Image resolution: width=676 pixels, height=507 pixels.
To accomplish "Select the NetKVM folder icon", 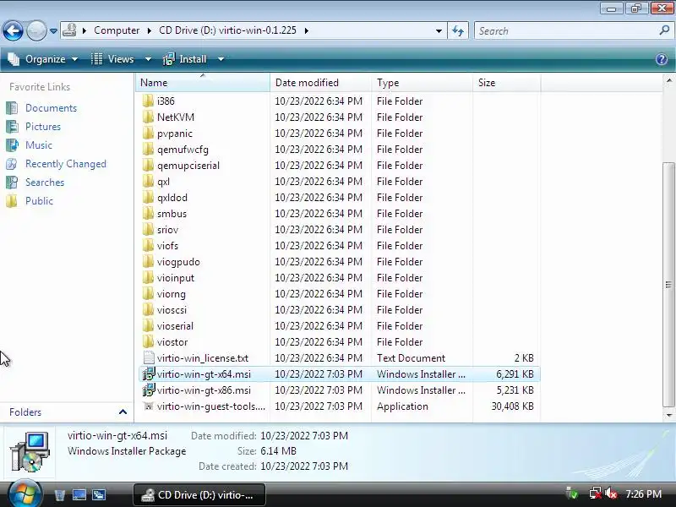I will (148, 117).
